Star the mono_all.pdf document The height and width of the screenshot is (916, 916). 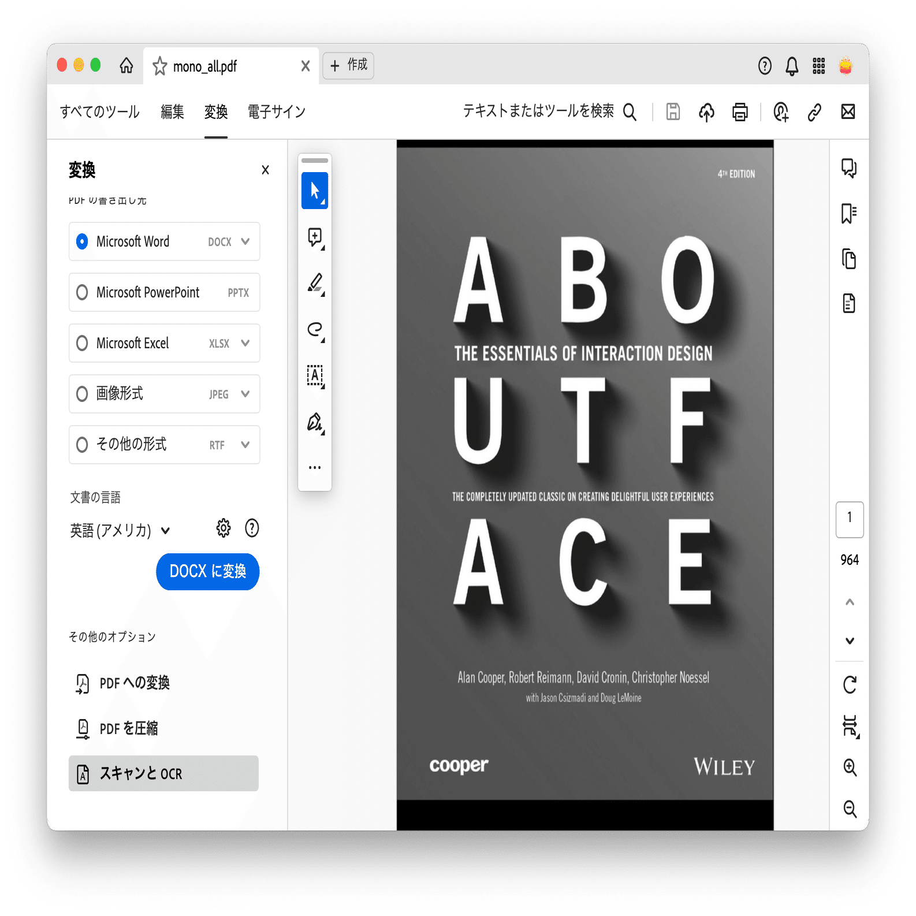[x=160, y=66]
